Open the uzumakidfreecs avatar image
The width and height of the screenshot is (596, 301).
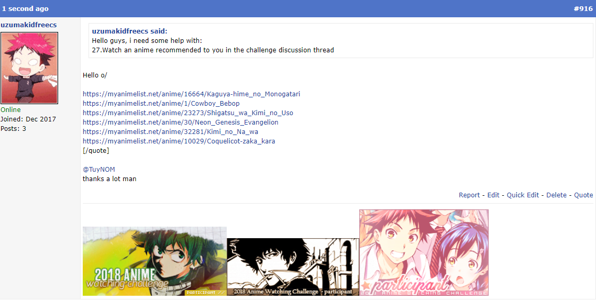tap(29, 68)
